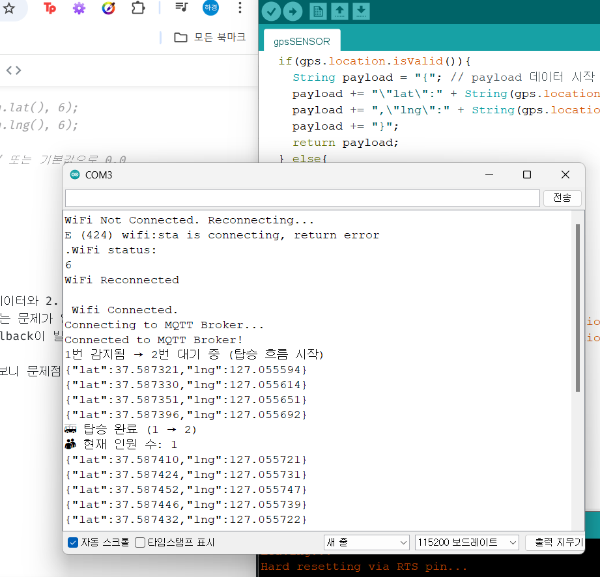Screen dimensions: 600x577
Task: Click the COM3 window Arduino logo icon
Action: (75, 175)
